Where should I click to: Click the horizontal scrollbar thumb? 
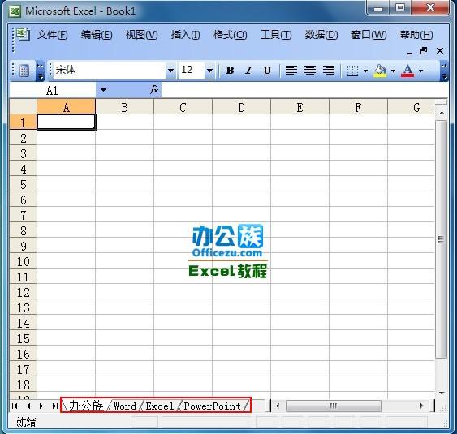(x=333, y=406)
